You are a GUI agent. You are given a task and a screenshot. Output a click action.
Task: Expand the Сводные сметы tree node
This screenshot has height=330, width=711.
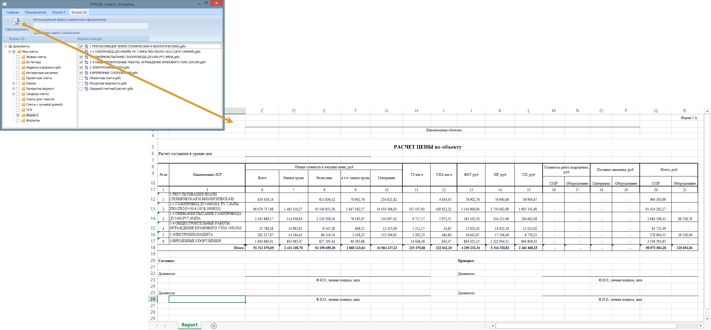click(13, 94)
